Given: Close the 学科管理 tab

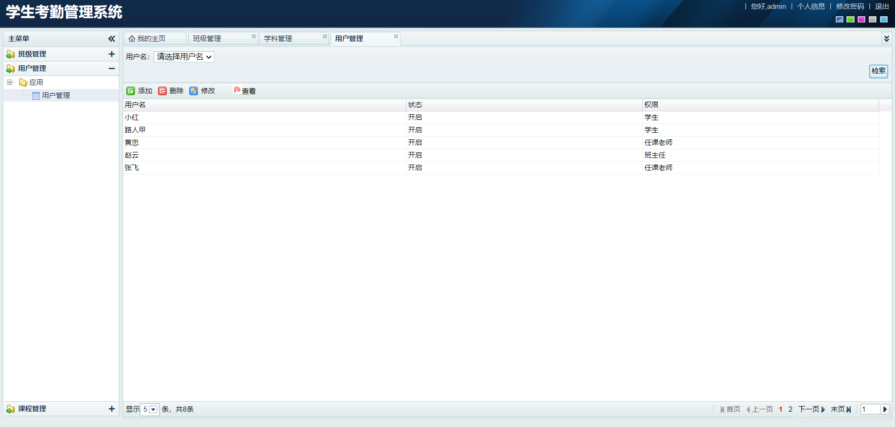Looking at the screenshot, I should 325,36.
